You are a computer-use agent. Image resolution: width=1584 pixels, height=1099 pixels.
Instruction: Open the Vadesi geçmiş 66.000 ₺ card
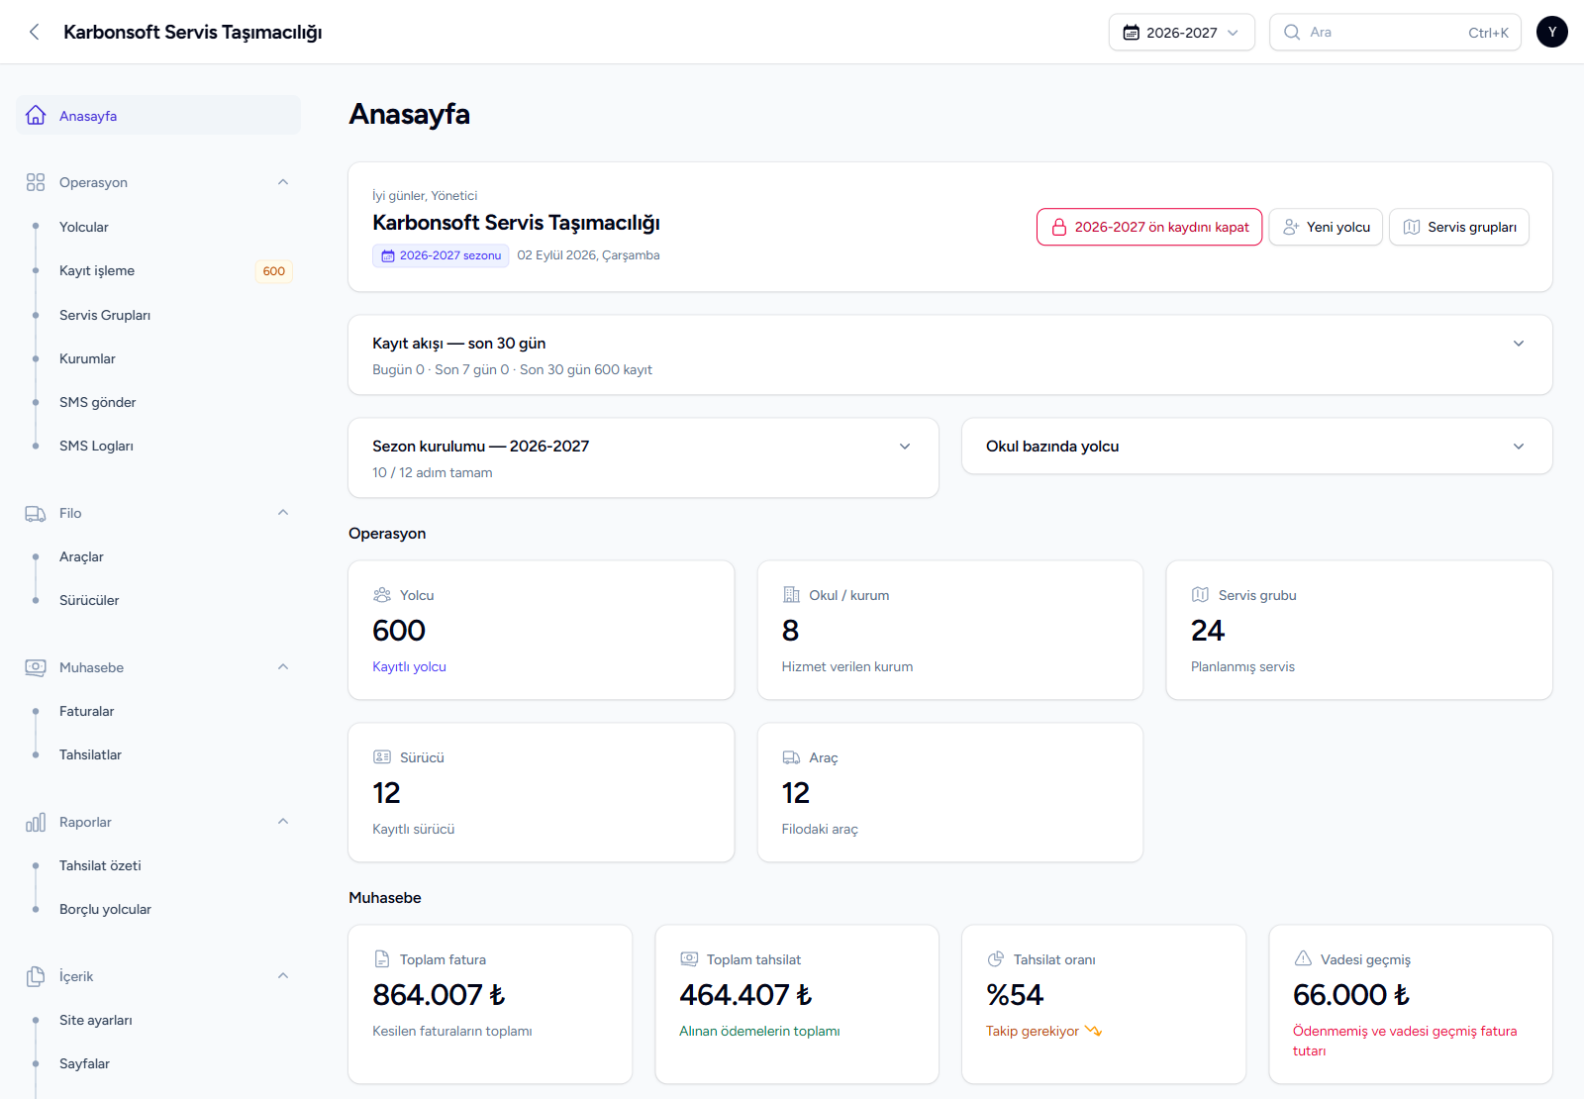[1411, 1004]
